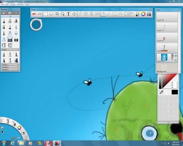The image size is (183, 146).
Task: Select the Marker brush in Brushes palette
Action: (16, 21)
